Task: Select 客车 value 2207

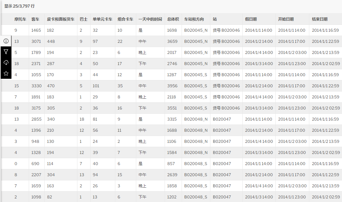Action: (36, 175)
